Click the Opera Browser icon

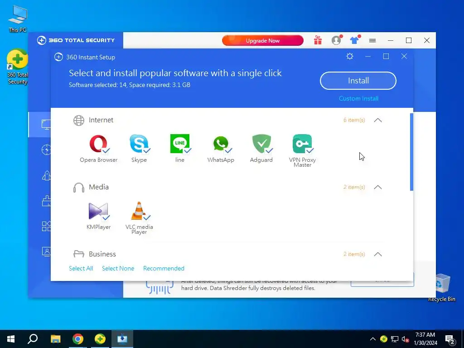tap(98, 144)
